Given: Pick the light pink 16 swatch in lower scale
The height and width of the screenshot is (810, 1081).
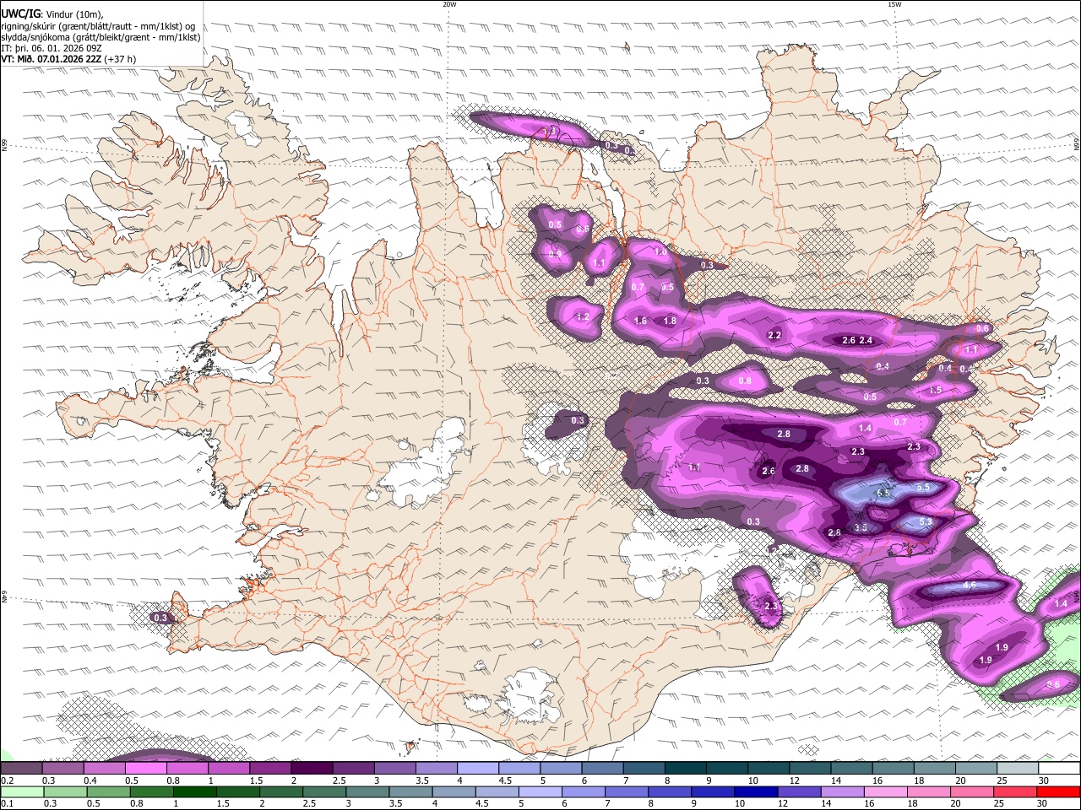Looking at the screenshot, I should [884, 792].
